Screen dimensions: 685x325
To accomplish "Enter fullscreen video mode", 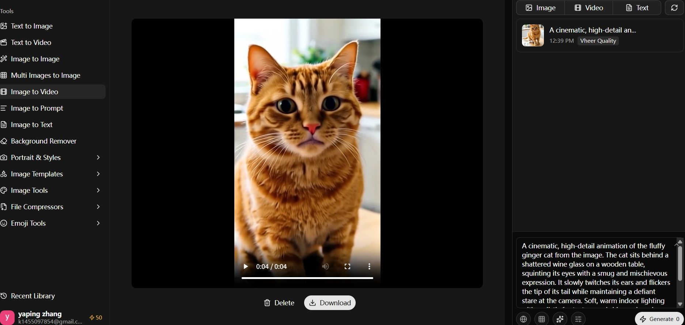I will 347,267.
